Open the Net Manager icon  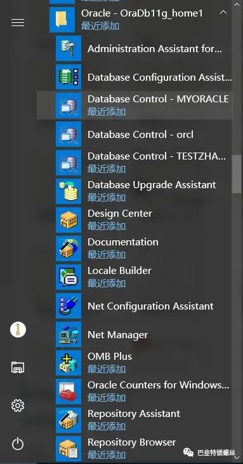pyautogui.click(x=69, y=334)
